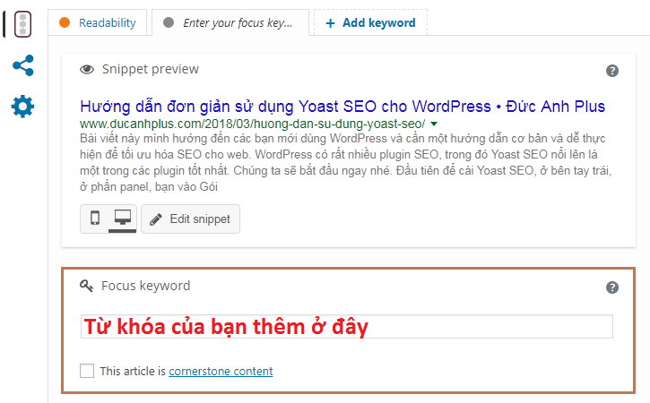
Task: Click the + Add keyword button
Action: tap(370, 23)
